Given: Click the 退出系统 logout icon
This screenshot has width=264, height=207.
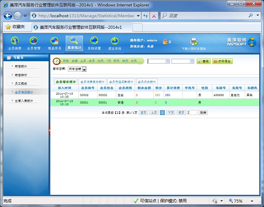Looking at the screenshot, I should (x=114, y=41).
